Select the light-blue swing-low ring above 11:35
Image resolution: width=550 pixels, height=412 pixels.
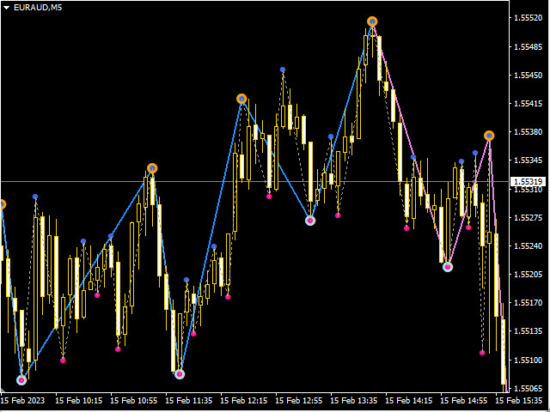[x=180, y=374]
